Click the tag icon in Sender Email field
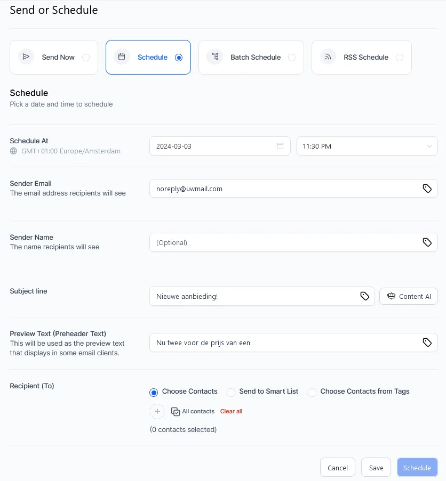446x481 pixels. 427,189
